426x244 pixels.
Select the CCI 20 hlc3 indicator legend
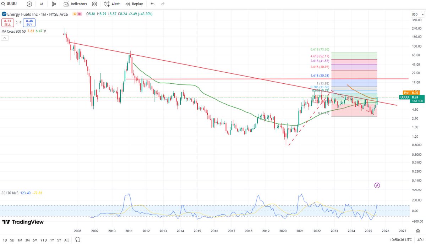click(10, 193)
